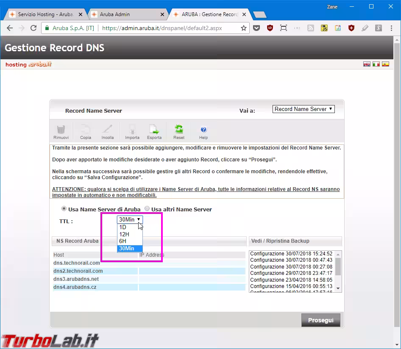Select 'Usa altri Name Server' radio
The height and width of the screenshot is (349, 401).
coord(147,209)
